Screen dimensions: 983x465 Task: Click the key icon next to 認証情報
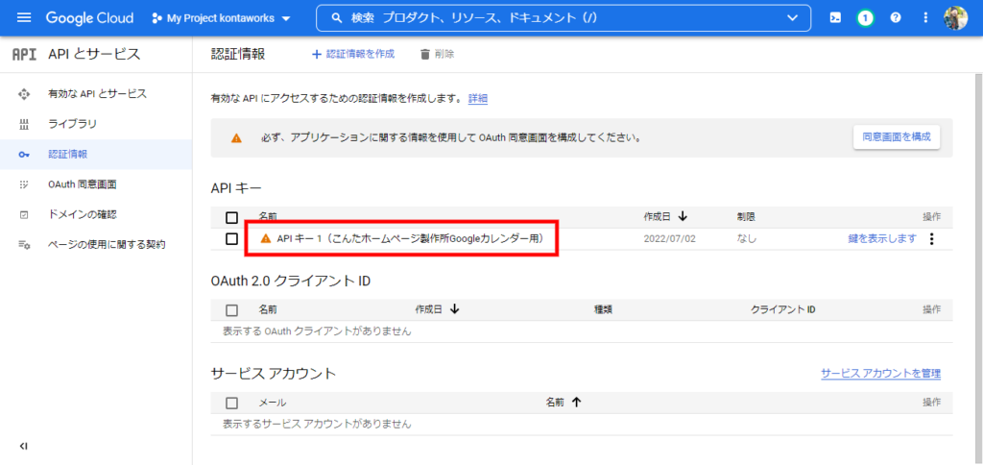(x=24, y=155)
